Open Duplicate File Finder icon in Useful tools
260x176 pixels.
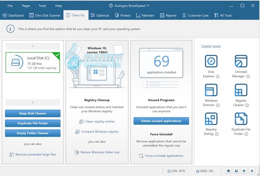tap(241, 119)
